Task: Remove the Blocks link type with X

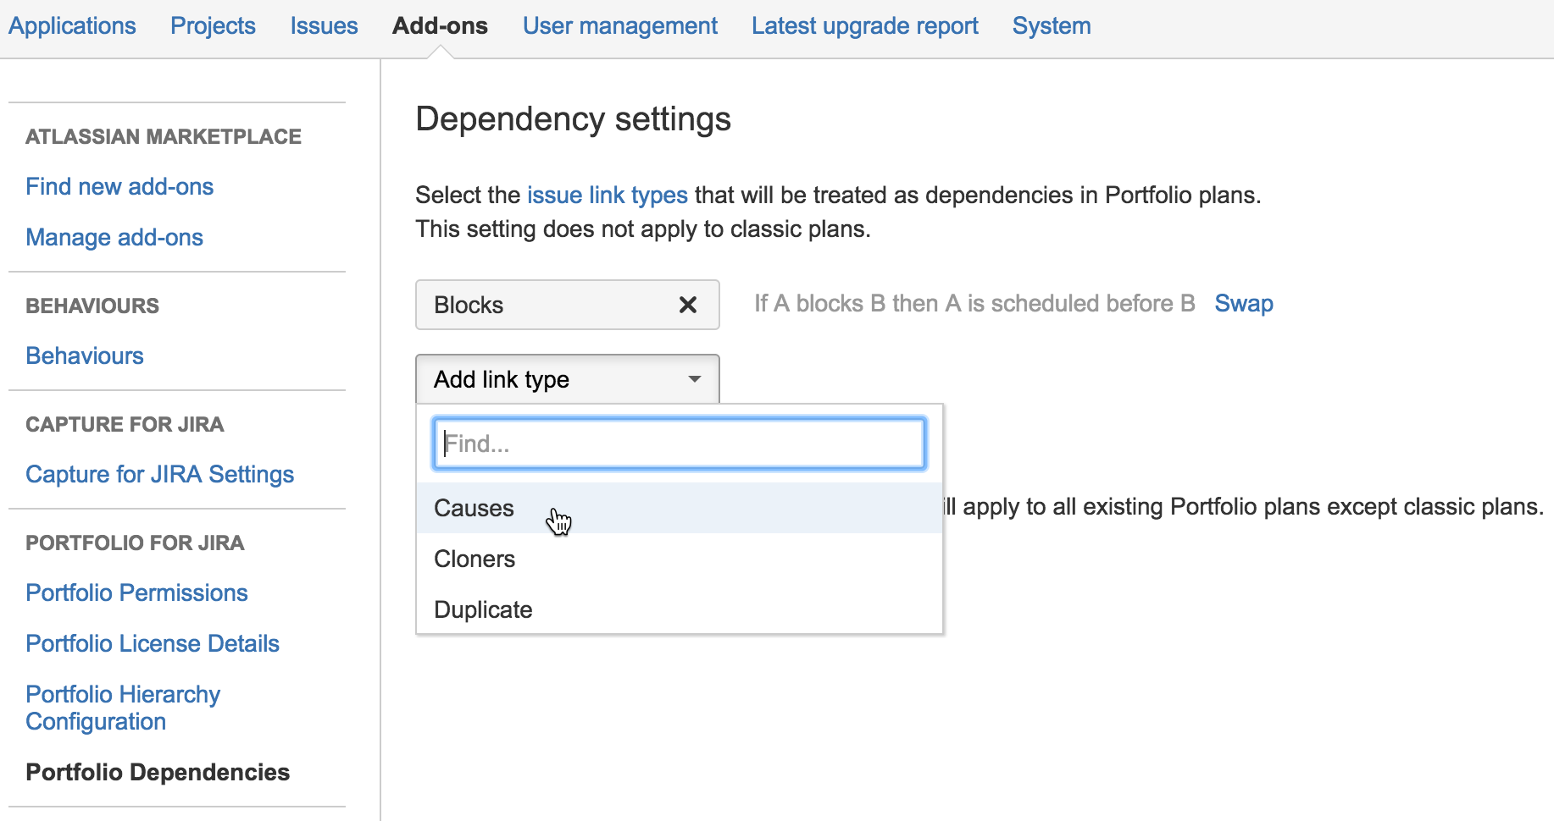Action: pyautogui.click(x=688, y=305)
